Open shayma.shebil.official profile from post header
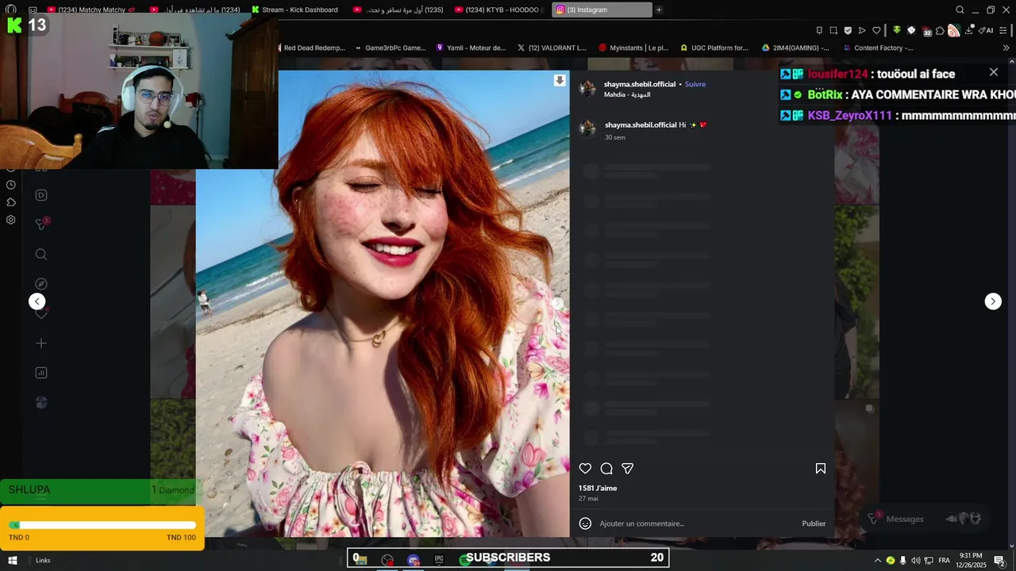The width and height of the screenshot is (1016, 571). click(x=640, y=84)
